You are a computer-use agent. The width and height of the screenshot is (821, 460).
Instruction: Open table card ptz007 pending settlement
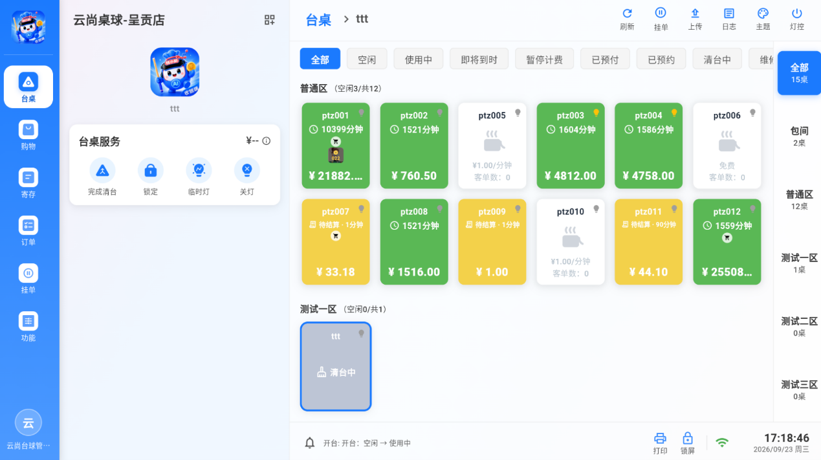(x=336, y=242)
